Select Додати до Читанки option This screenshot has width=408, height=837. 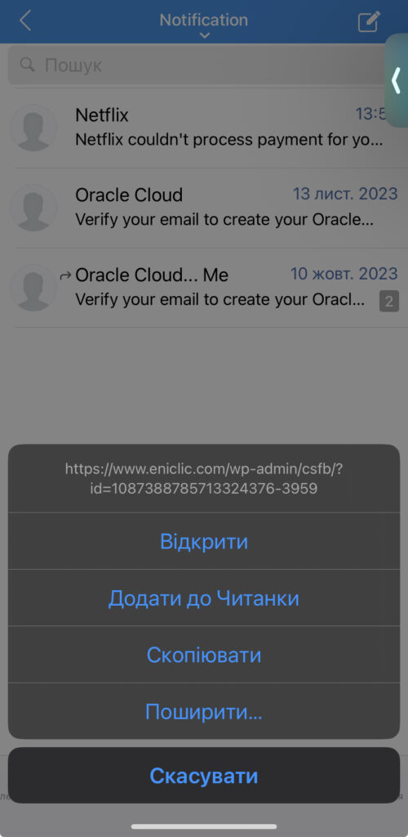tap(204, 598)
